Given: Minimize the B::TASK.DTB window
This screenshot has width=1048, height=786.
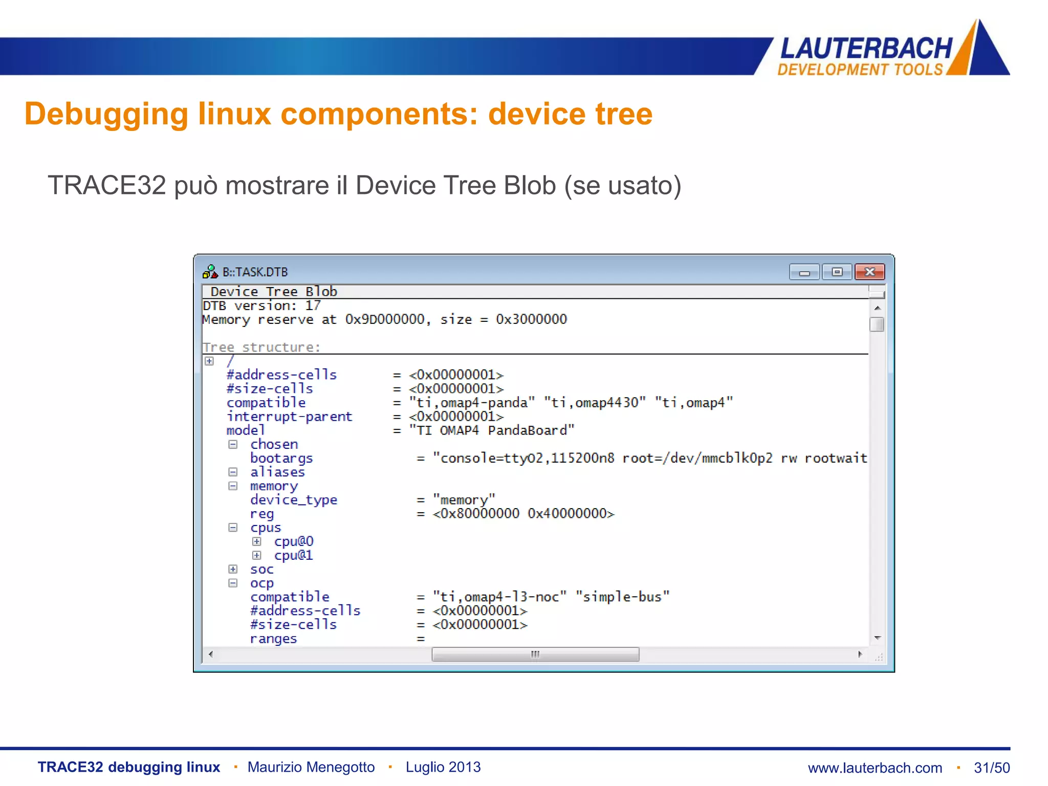Looking at the screenshot, I should [804, 272].
